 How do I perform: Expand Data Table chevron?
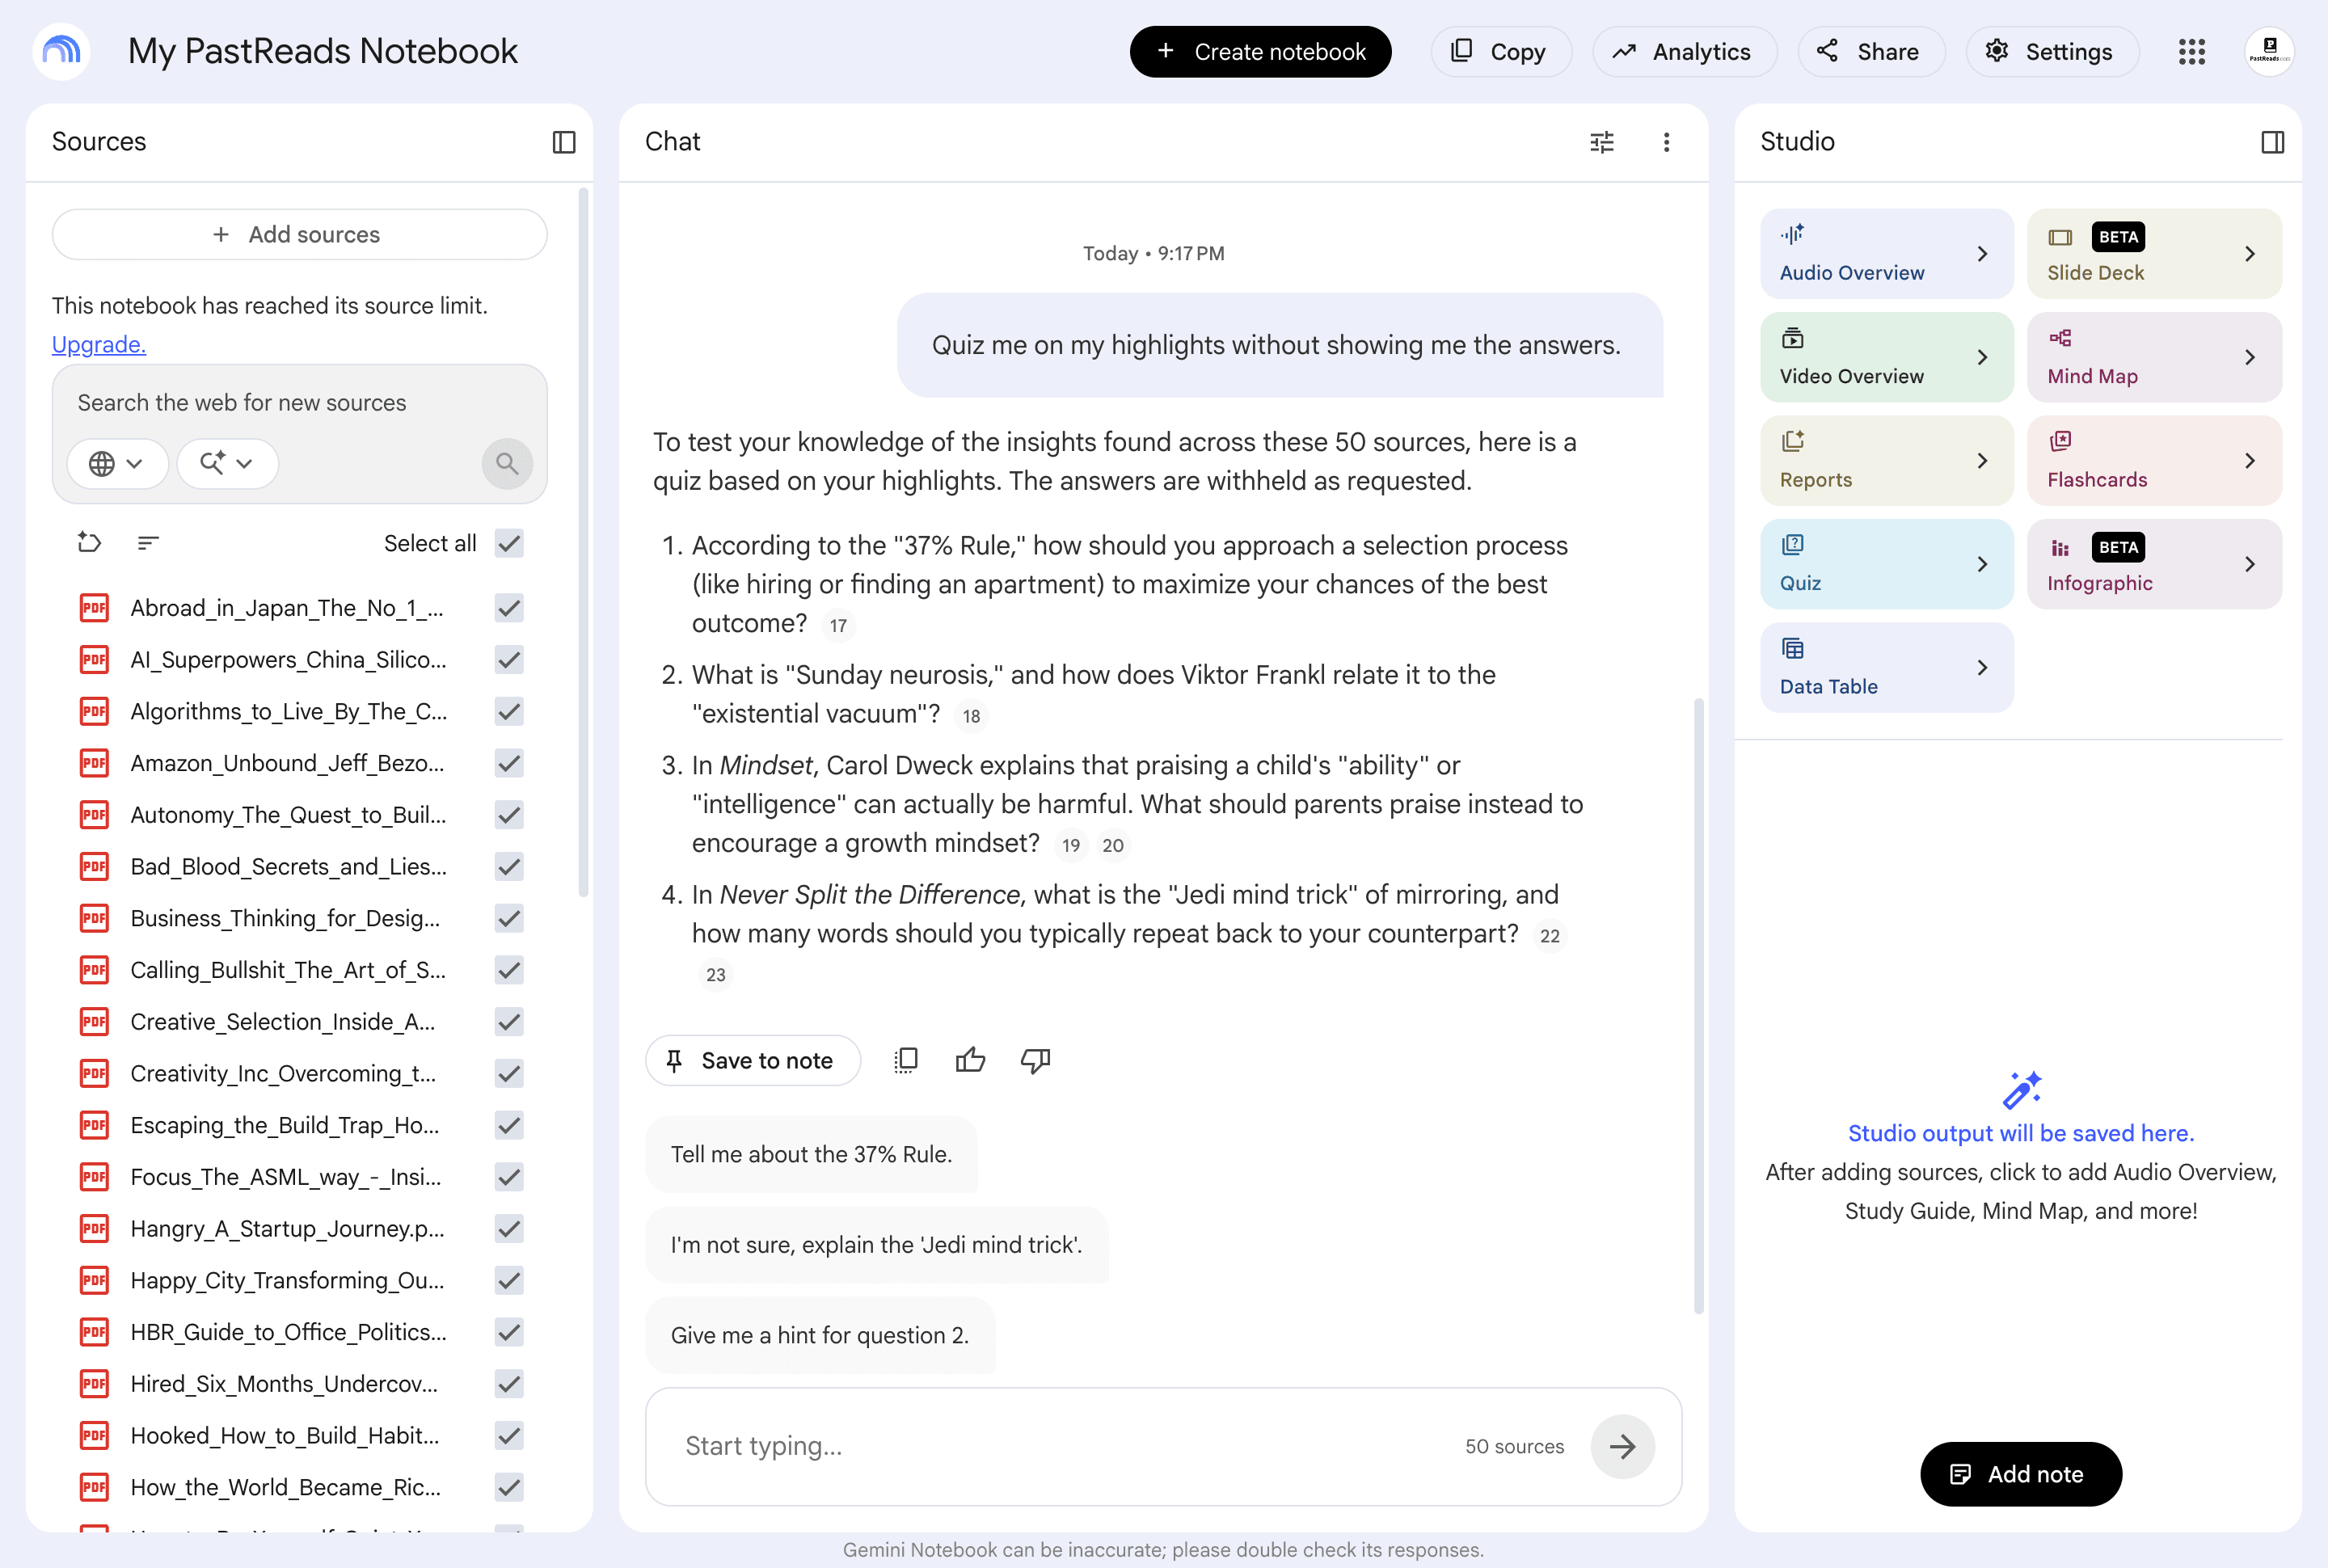(1982, 668)
